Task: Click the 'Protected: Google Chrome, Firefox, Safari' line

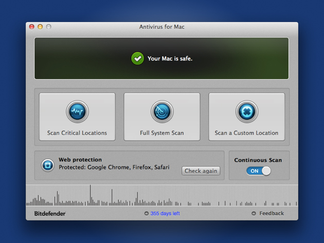Action: pyautogui.click(x=114, y=167)
